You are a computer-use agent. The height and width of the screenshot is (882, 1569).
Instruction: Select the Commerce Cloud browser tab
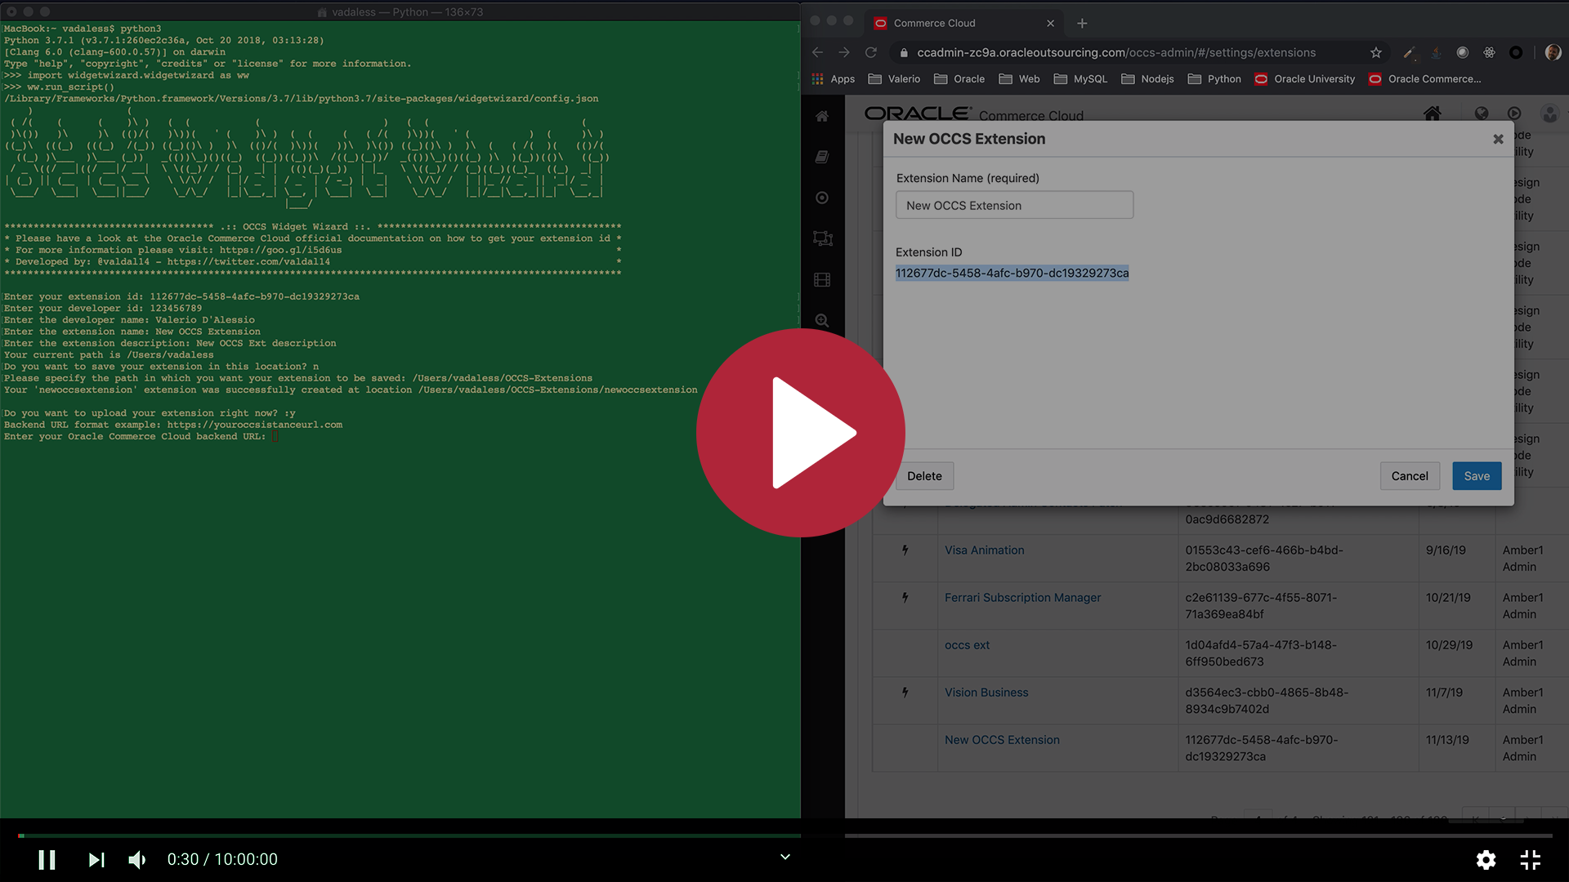pyautogui.click(x=934, y=23)
